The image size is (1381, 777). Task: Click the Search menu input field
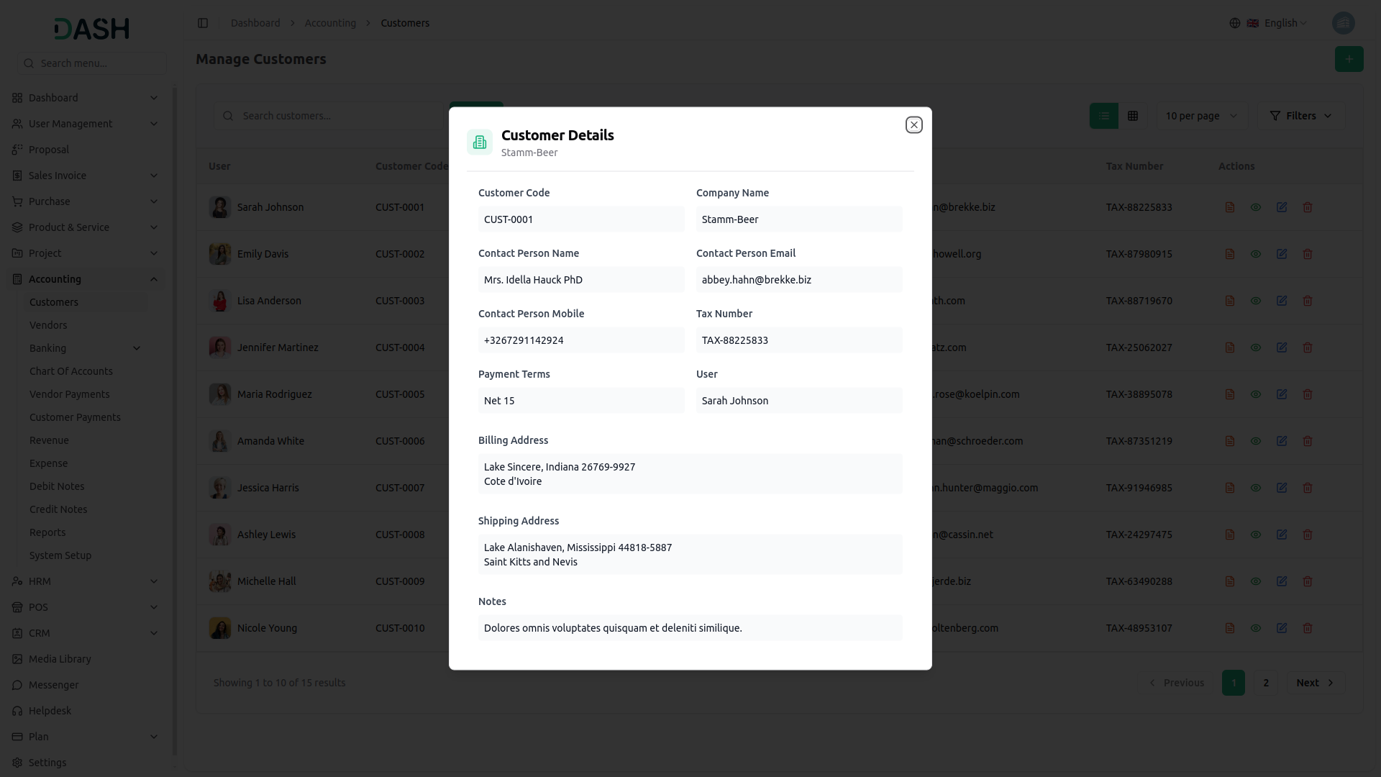92,63
